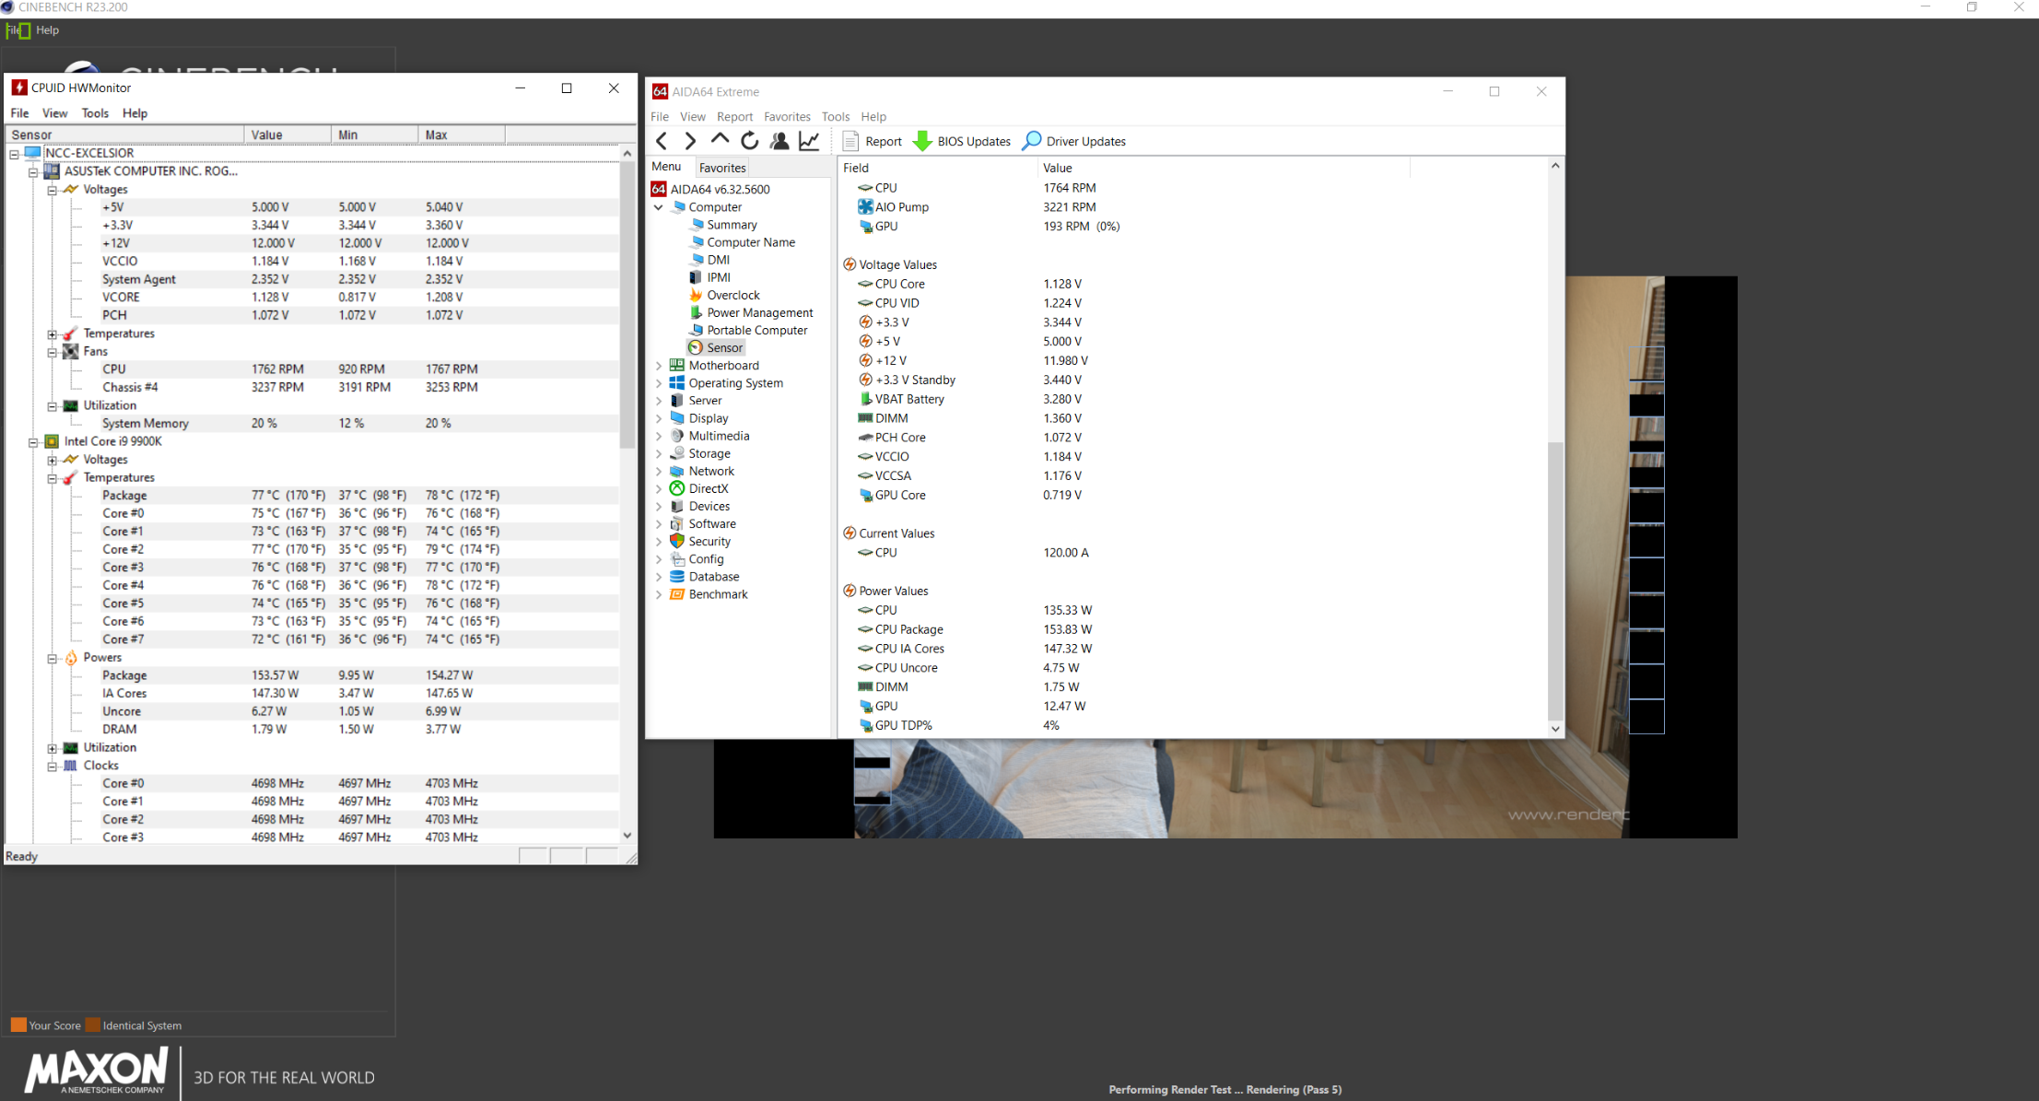The image size is (2039, 1101).
Task: Switch to the Favorites tab
Action: [x=722, y=168]
